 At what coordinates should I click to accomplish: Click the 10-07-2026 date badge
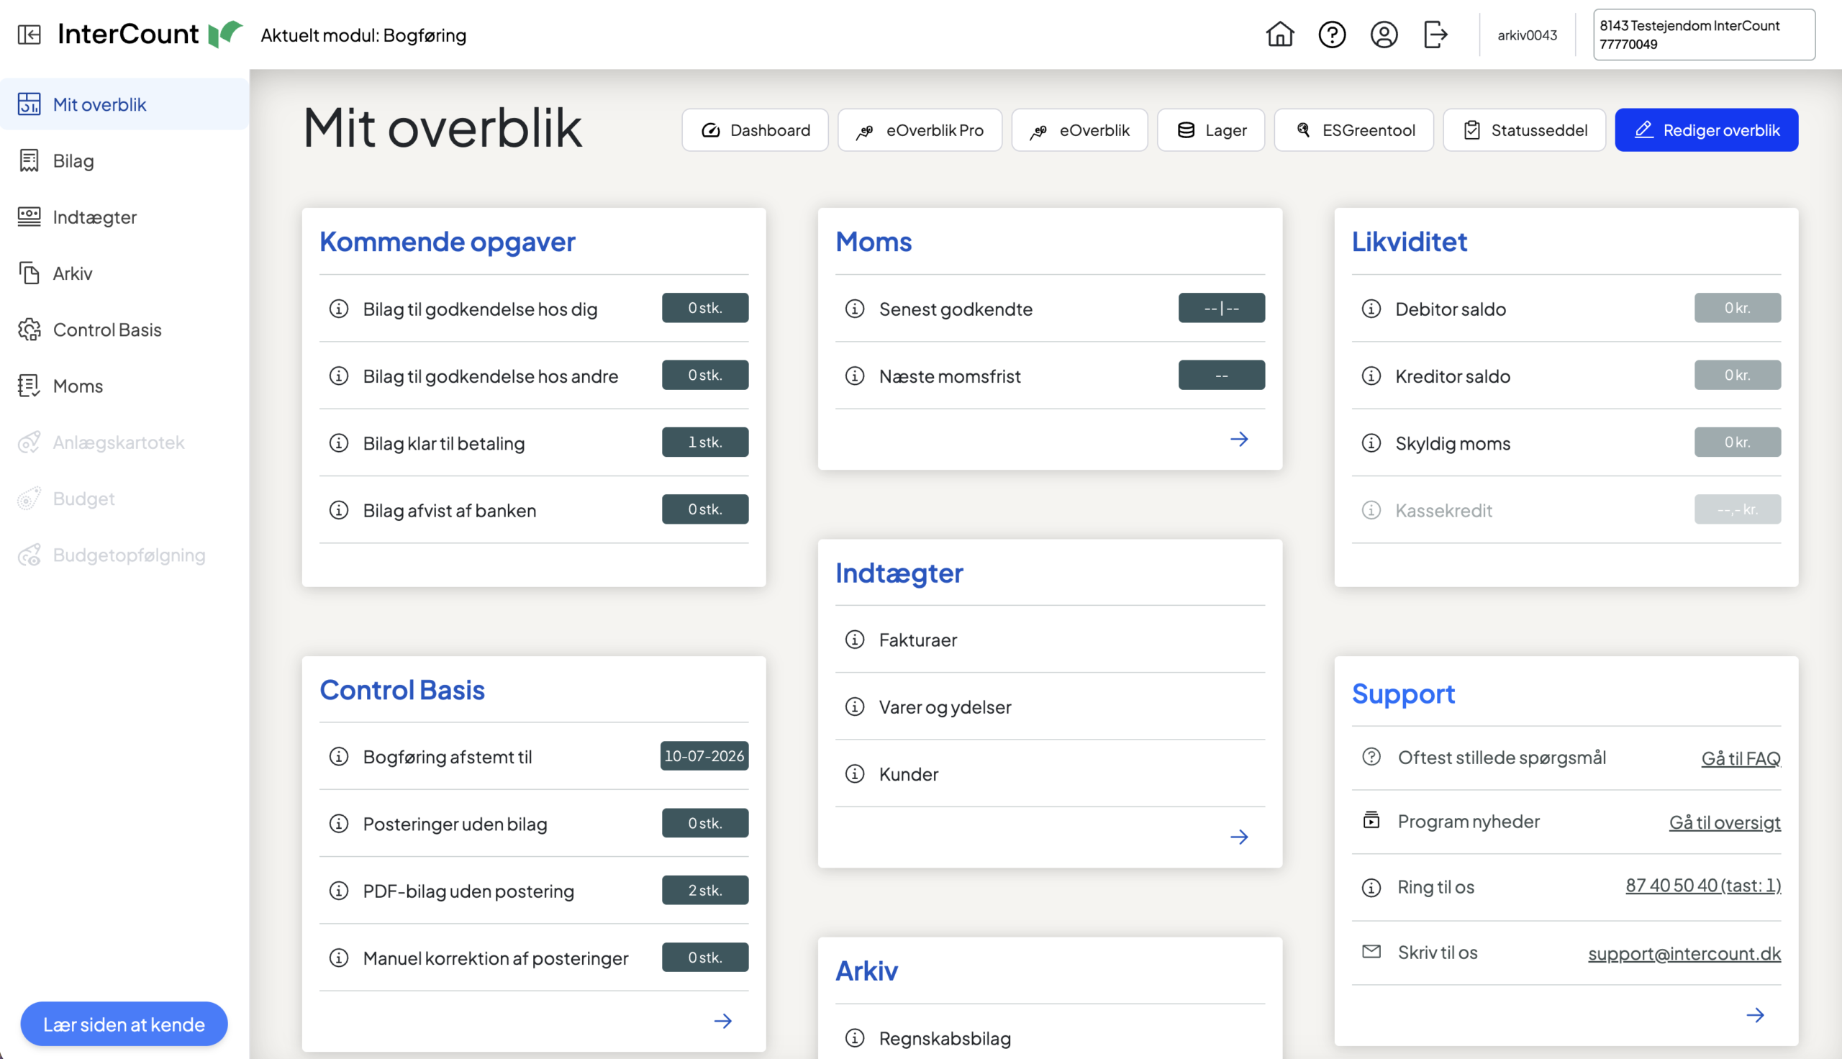(x=704, y=755)
